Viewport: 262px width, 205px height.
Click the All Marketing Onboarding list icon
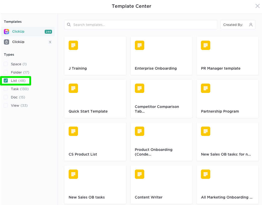tap(206, 174)
